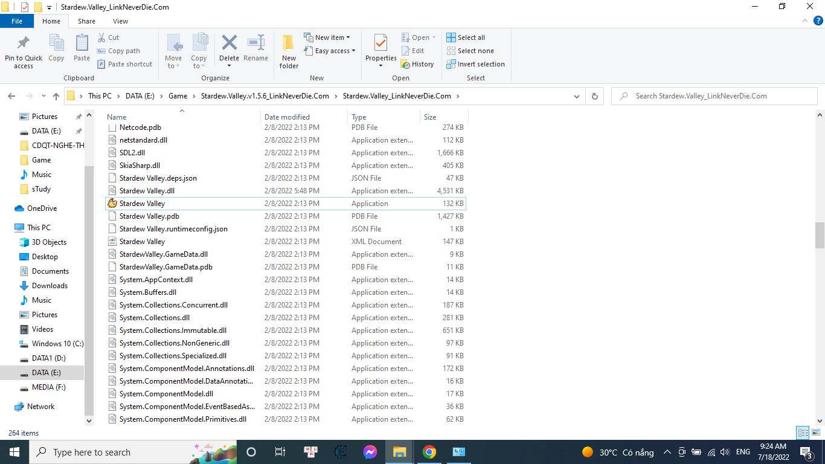Go up one folder with up arrow

56,96
